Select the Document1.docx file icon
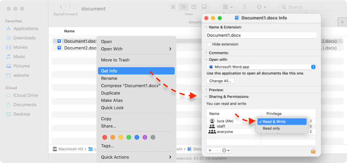The image size is (347, 163). pyautogui.click(x=59, y=41)
